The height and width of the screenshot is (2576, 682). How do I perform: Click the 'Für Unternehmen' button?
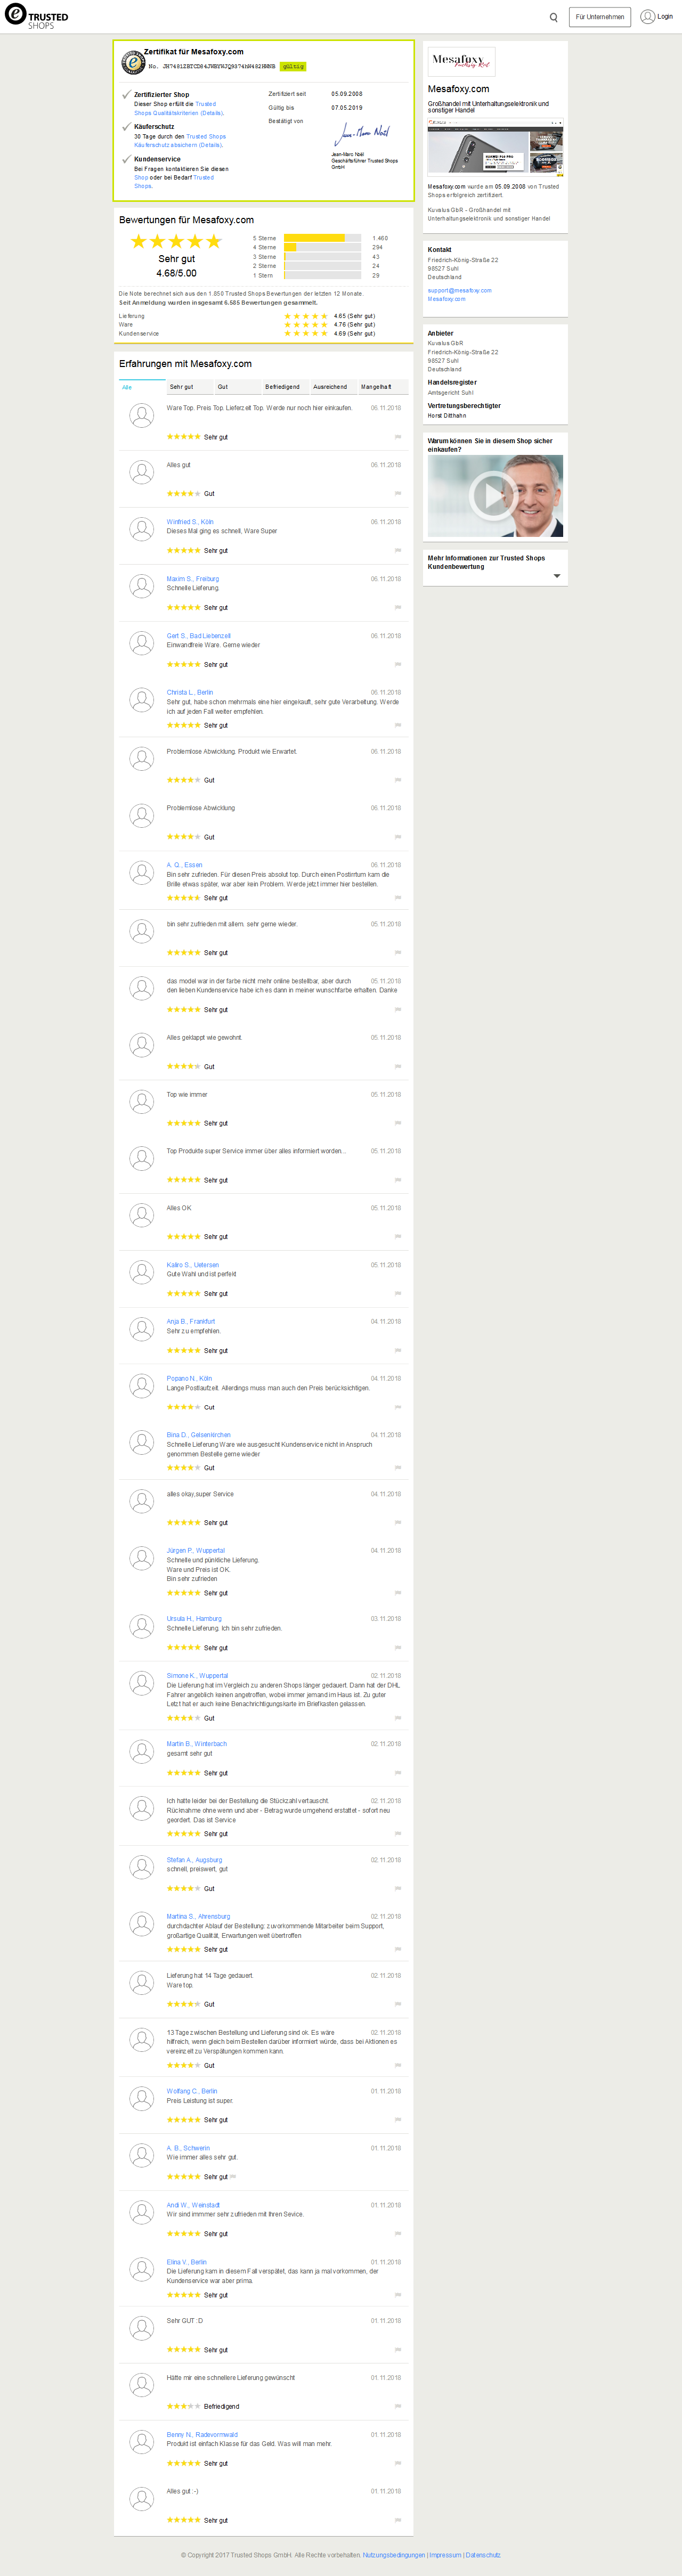[600, 17]
